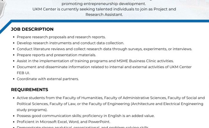Select the 'Prepare research proposals' bullet line

click(61, 37)
